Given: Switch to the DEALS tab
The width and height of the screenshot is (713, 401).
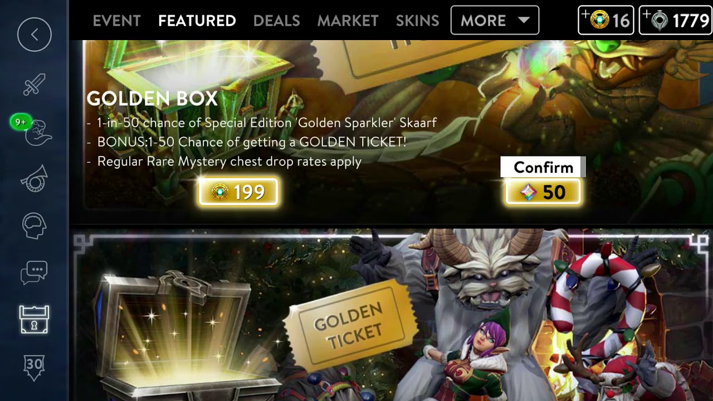Looking at the screenshot, I should pyautogui.click(x=276, y=21).
